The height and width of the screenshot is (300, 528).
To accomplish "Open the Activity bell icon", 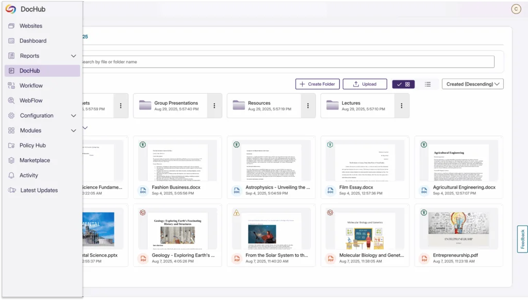I will click(x=11, y=175).
